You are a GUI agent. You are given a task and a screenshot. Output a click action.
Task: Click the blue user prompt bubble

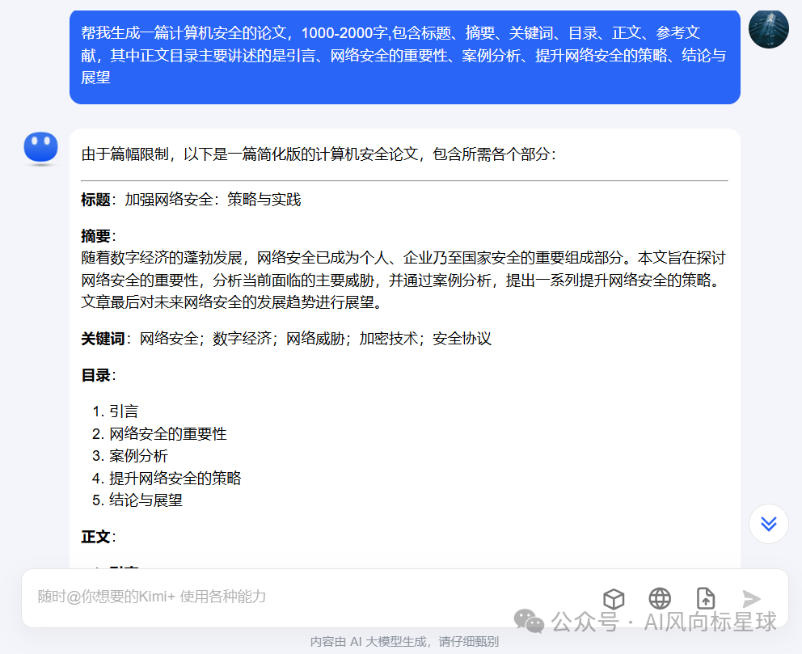pyautogui.click(x=404, y=57)
